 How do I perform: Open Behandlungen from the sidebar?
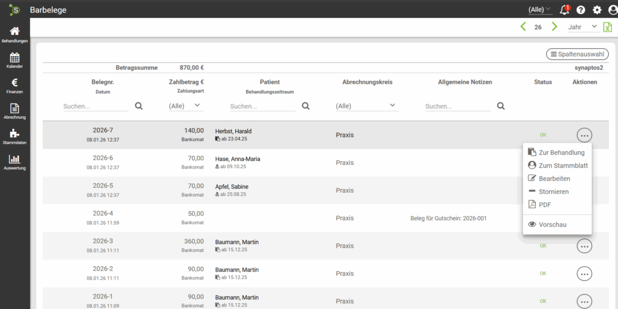[14, 35]
